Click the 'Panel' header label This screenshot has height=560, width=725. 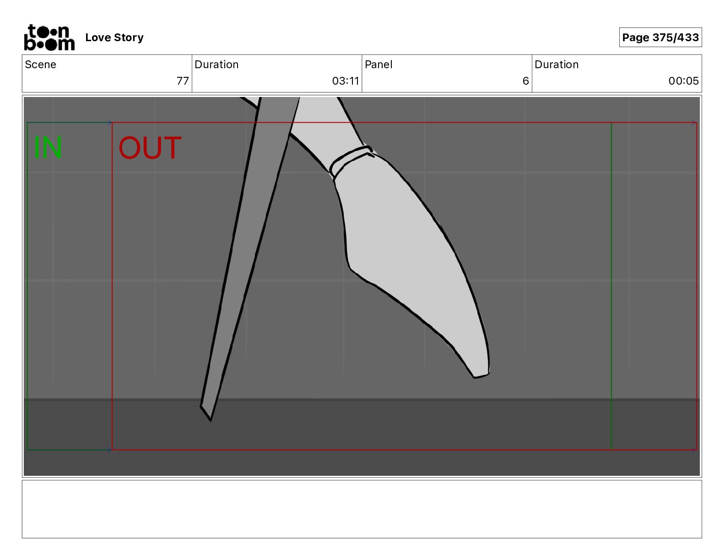tap(379, 65)
